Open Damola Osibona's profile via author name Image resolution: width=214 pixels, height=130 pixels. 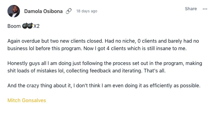(x=44, y=11)
